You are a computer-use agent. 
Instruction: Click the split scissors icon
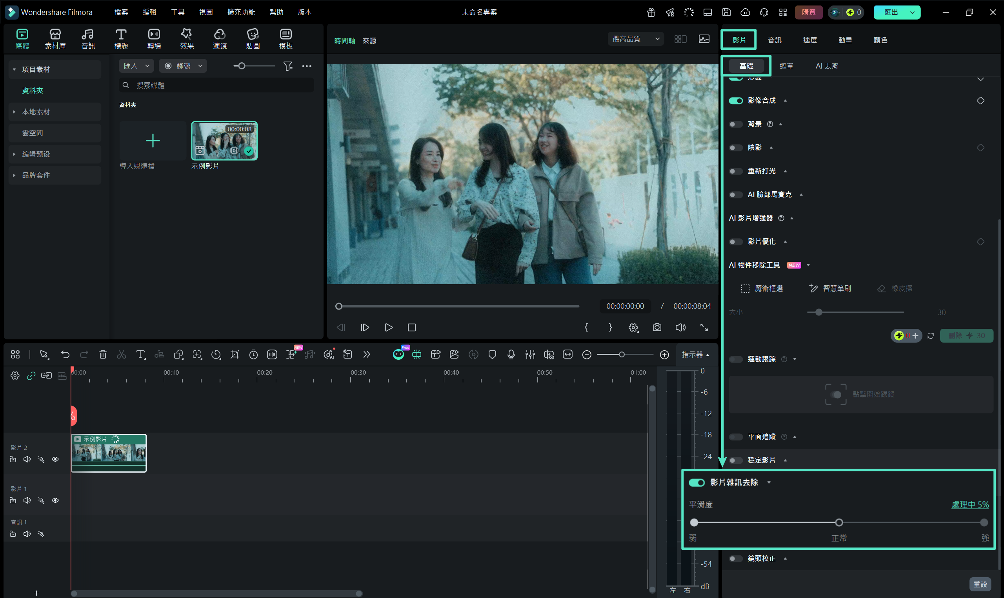[x=121, y=355]
